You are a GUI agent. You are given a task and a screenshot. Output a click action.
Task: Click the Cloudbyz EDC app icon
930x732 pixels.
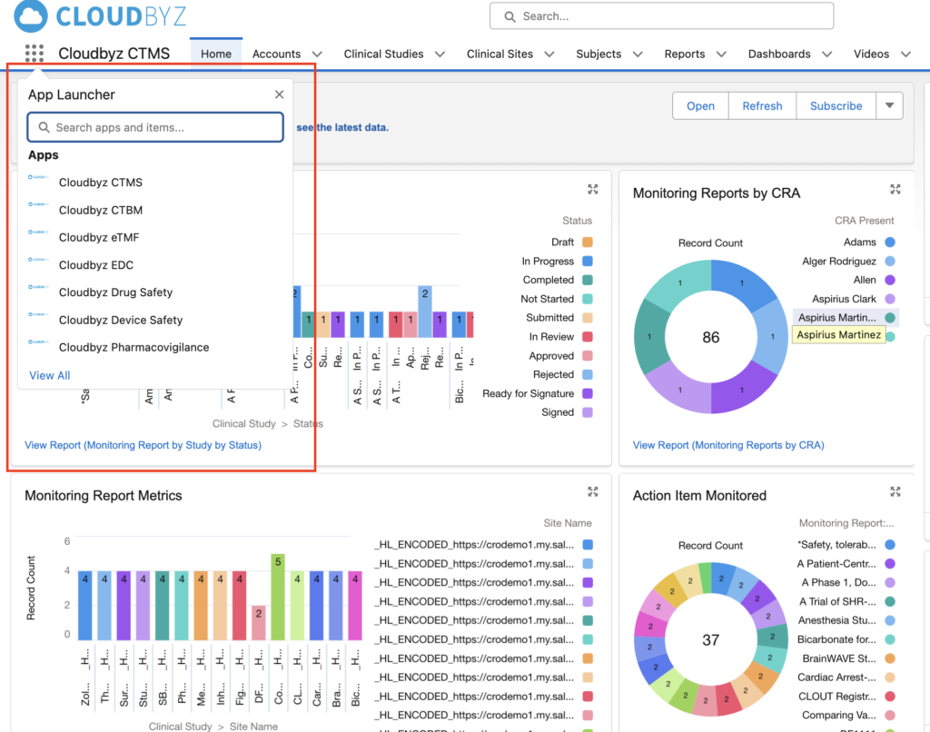click(x=38, y=260)
